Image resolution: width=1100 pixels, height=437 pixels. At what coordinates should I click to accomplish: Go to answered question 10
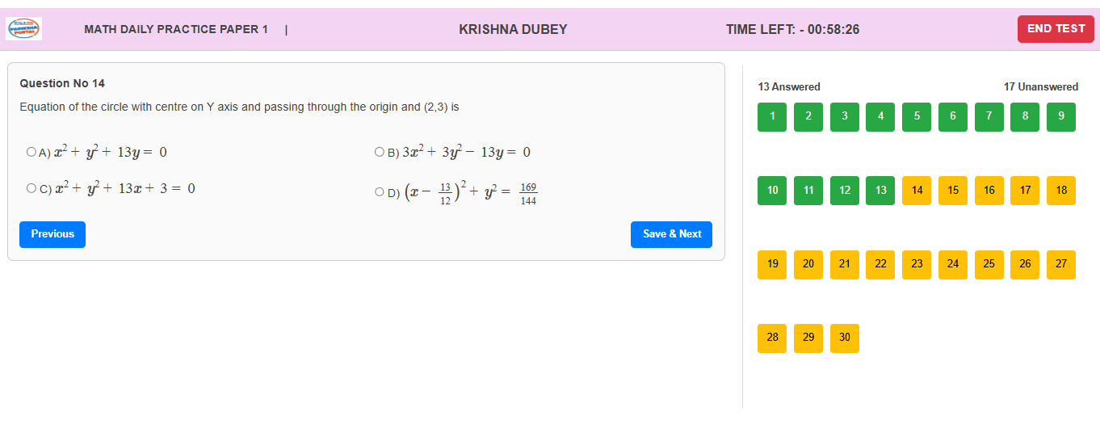coord(772,191)
